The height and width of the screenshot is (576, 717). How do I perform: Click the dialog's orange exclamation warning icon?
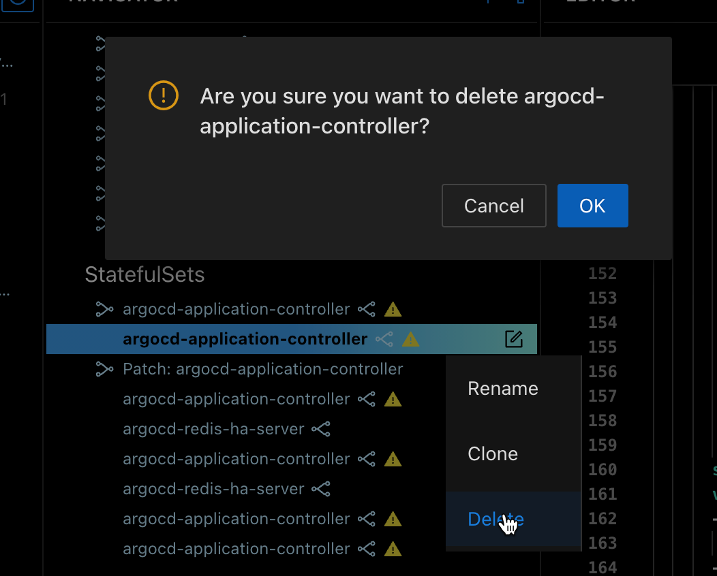[164, 95]
